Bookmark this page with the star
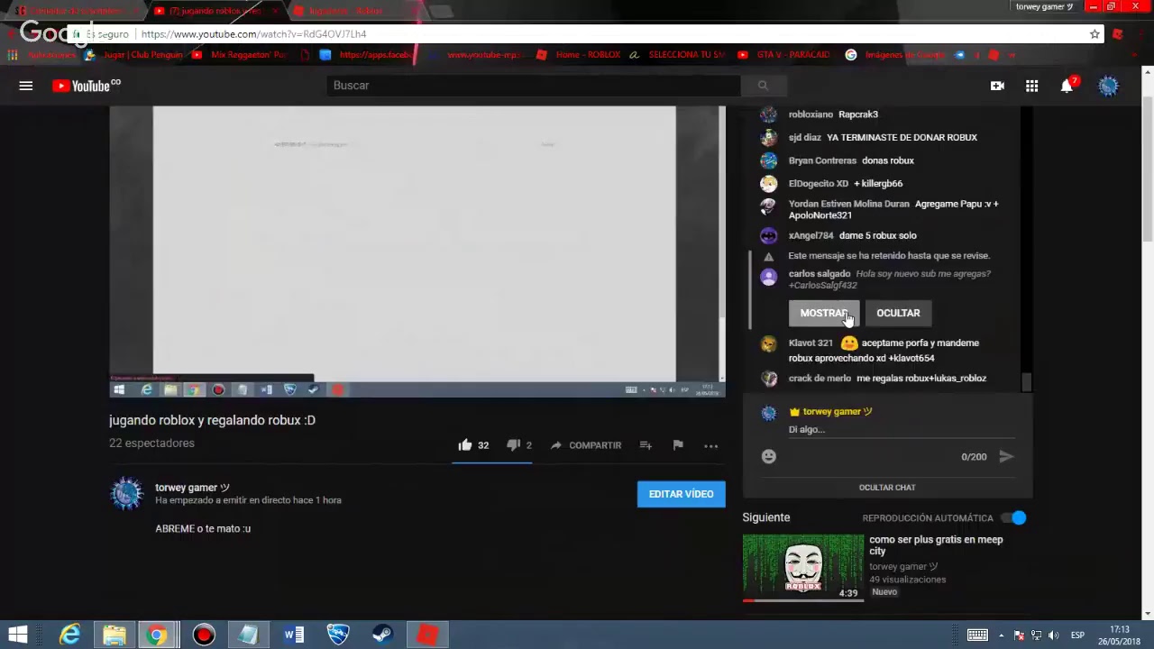 tap(1094, 34)
